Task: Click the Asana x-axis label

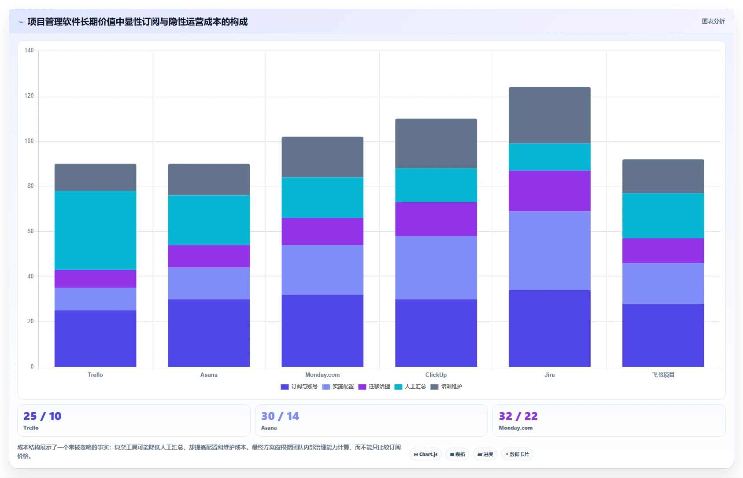Action: point(209,375)
